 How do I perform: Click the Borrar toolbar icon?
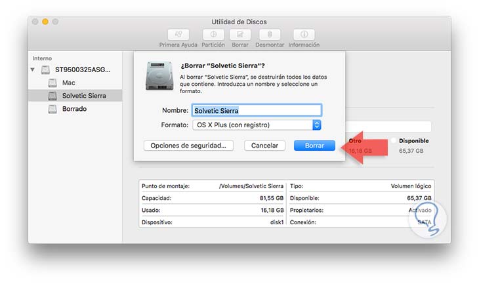[240, 35]
